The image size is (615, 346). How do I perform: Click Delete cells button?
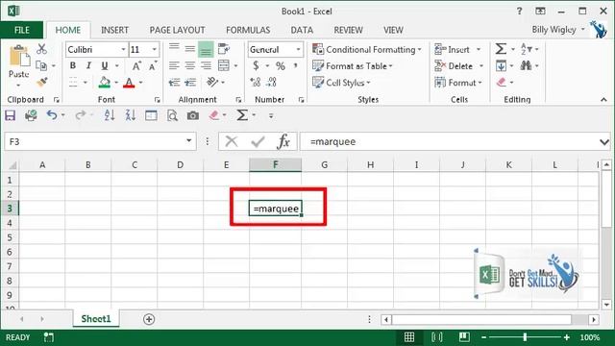[454, 66]
